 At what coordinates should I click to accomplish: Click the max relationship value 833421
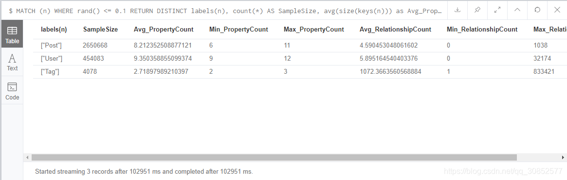coord(544,71)
